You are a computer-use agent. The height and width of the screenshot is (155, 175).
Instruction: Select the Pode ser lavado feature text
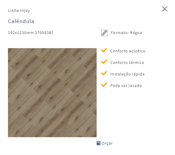click(x=126, y=85)
